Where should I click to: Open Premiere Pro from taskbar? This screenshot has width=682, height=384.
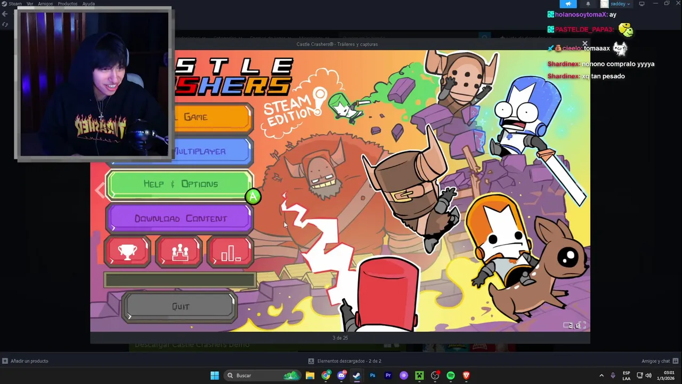388,375
